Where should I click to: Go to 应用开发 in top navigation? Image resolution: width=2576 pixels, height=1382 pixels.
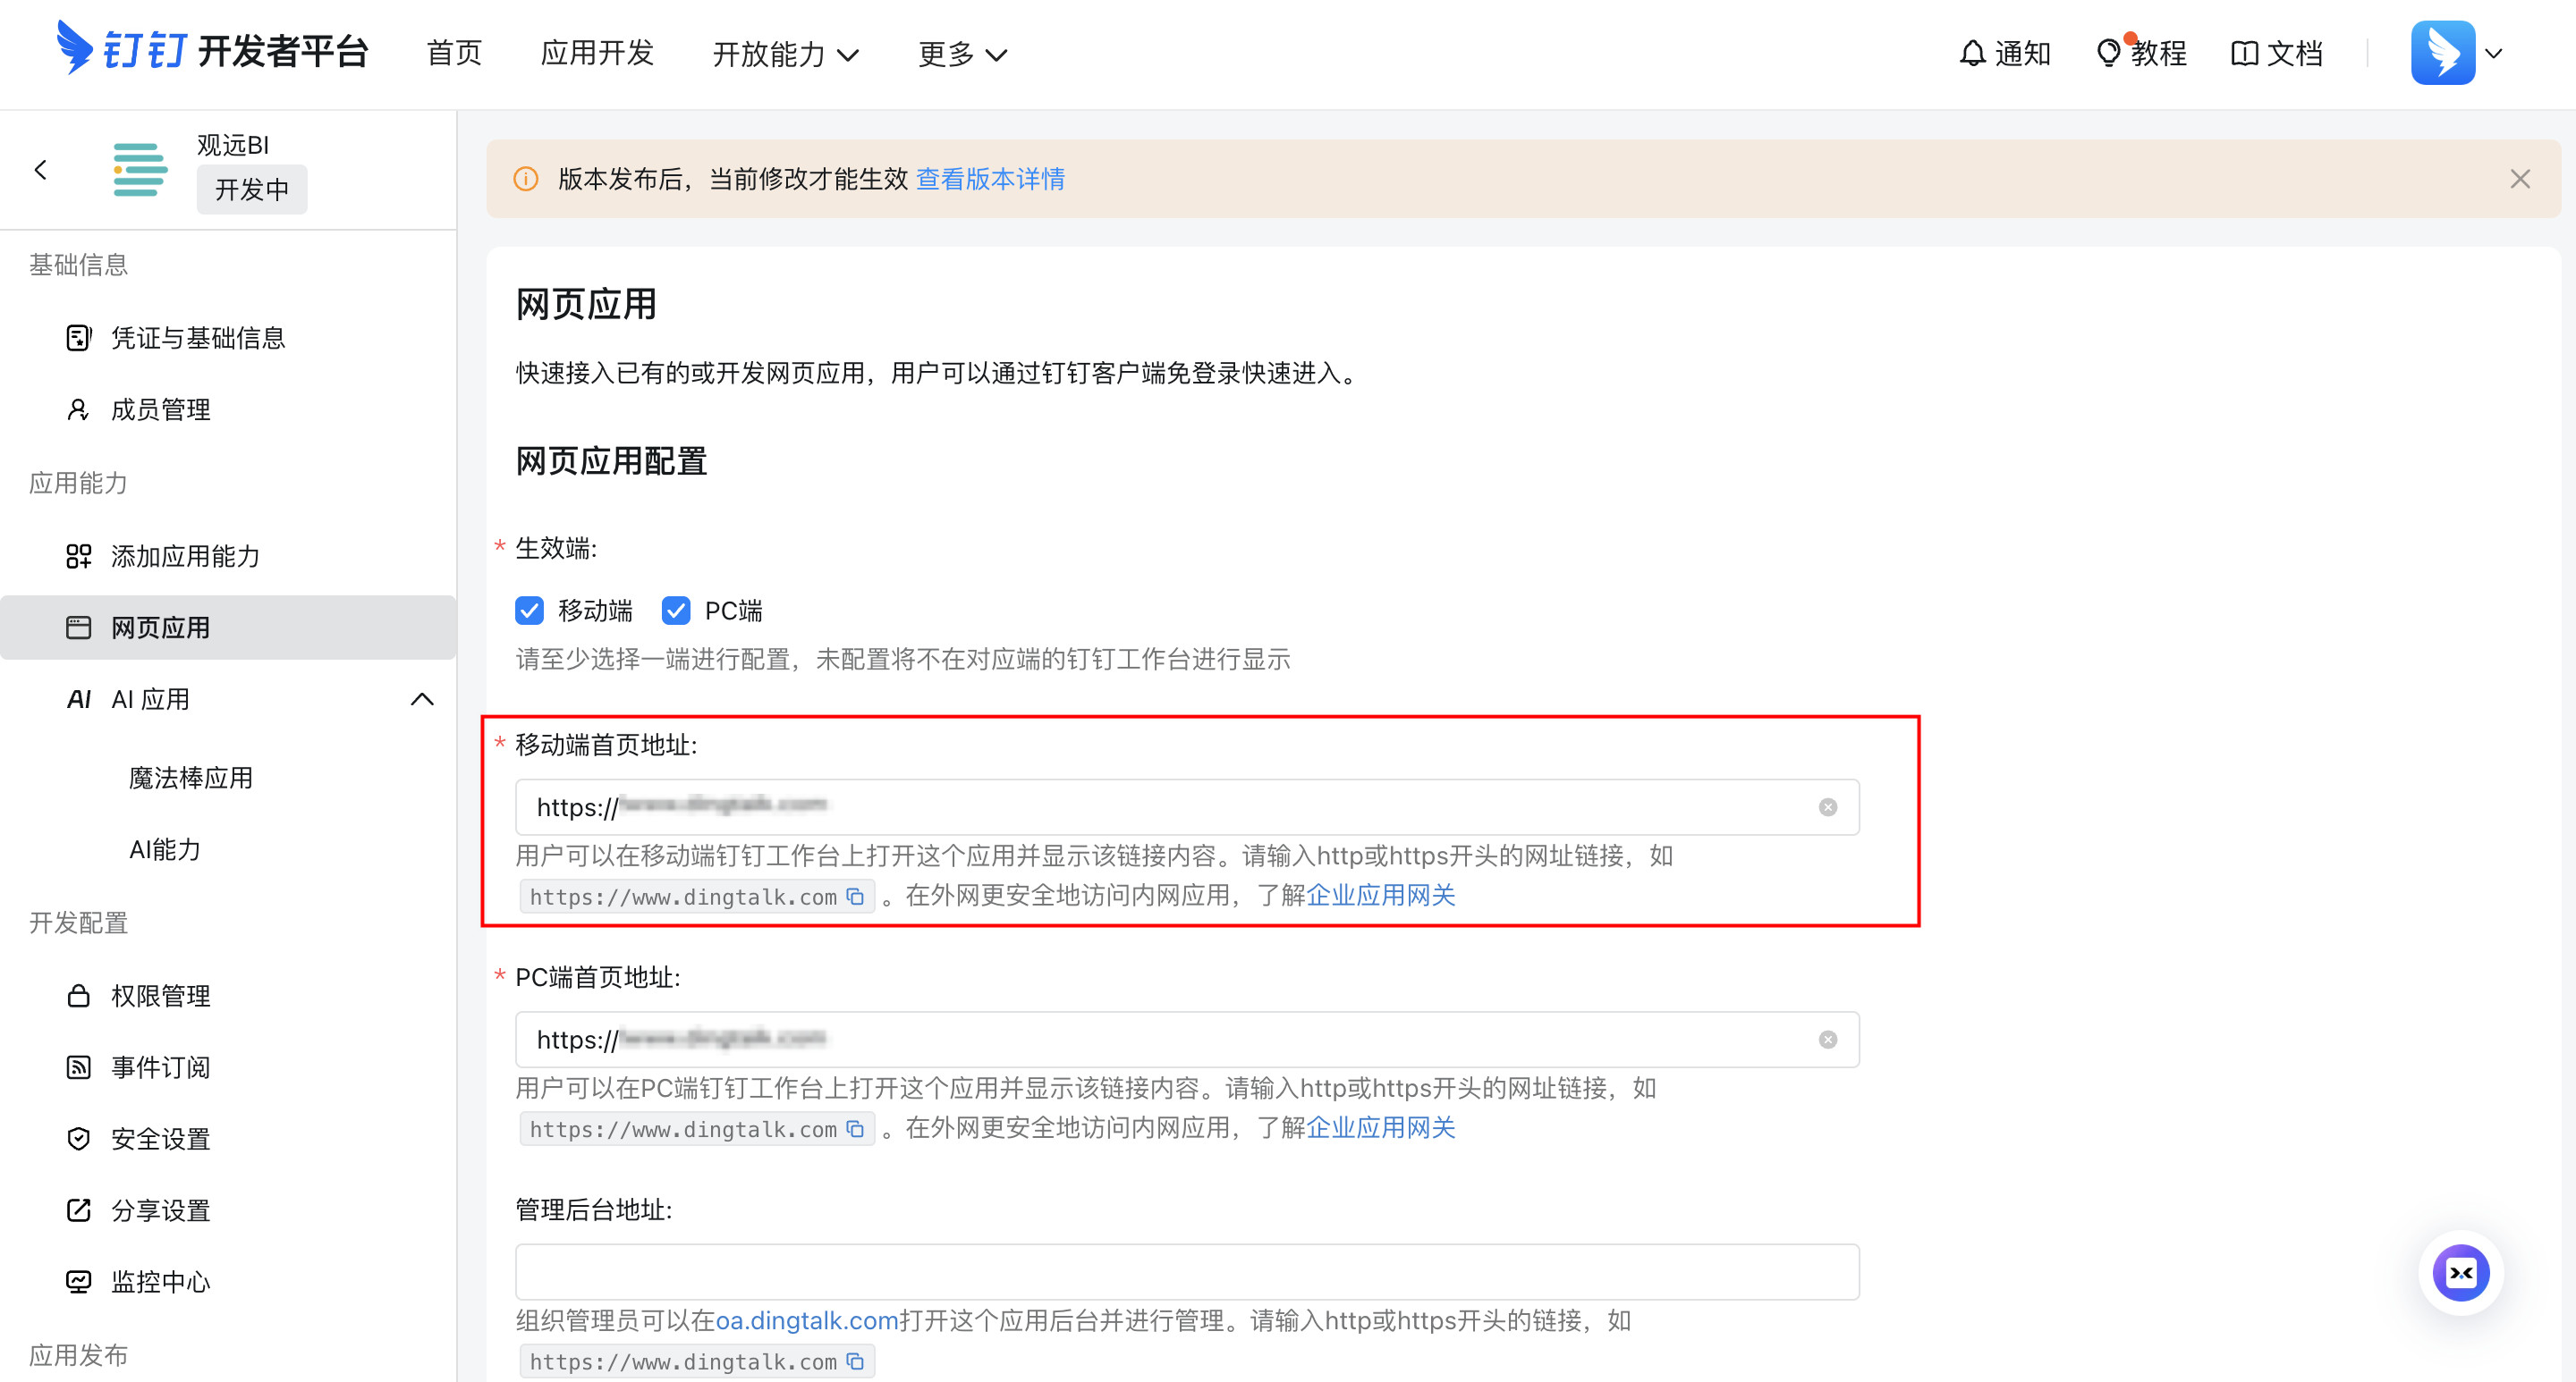pos(597,53)
